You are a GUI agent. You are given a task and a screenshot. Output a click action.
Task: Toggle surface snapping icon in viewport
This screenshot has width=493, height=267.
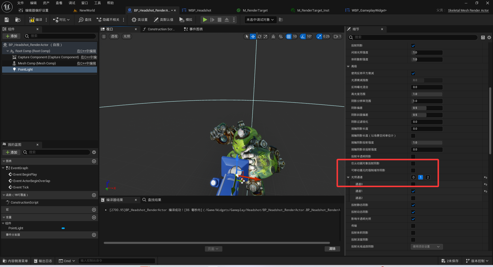point(281,36)
